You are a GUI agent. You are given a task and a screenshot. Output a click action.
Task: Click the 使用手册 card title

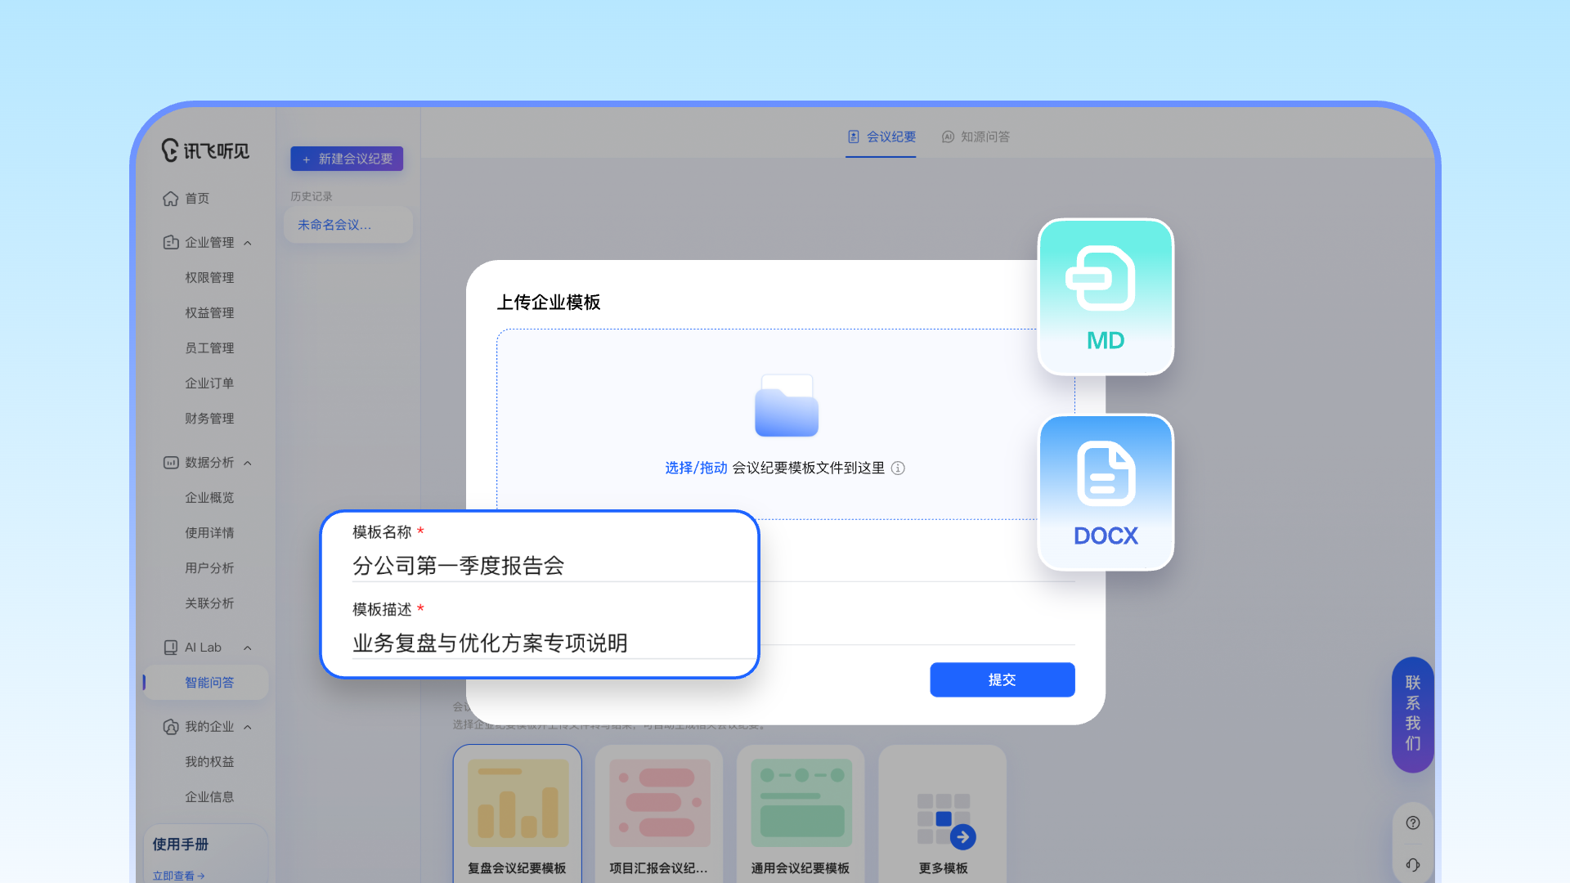[x=180, y=845]
